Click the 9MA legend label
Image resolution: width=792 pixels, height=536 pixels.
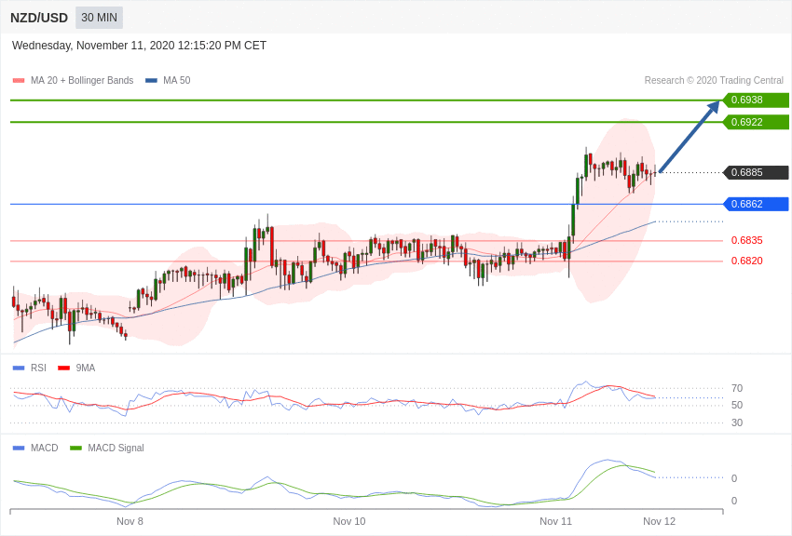coord(86,368)
